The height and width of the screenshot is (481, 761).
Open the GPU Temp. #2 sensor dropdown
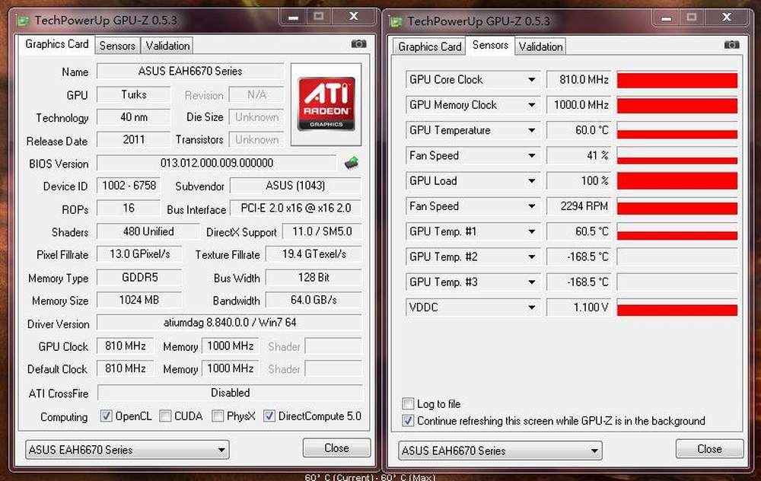tap(532, 256)
